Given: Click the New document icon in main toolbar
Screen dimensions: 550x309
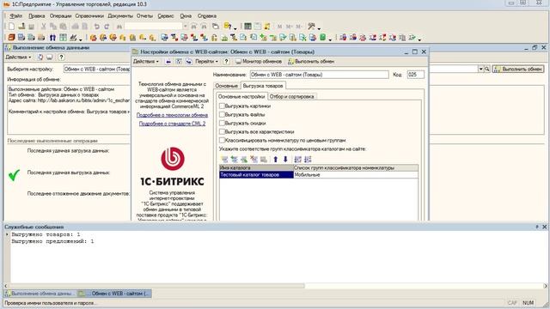Looking at the screenshot, I should [11, 27].
